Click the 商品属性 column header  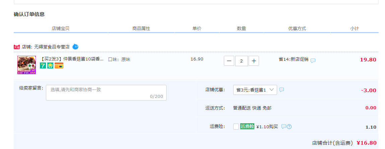point(141,29)
